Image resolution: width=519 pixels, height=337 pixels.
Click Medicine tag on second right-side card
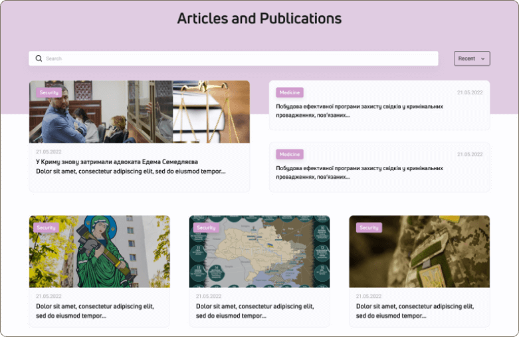pos(290,154)
